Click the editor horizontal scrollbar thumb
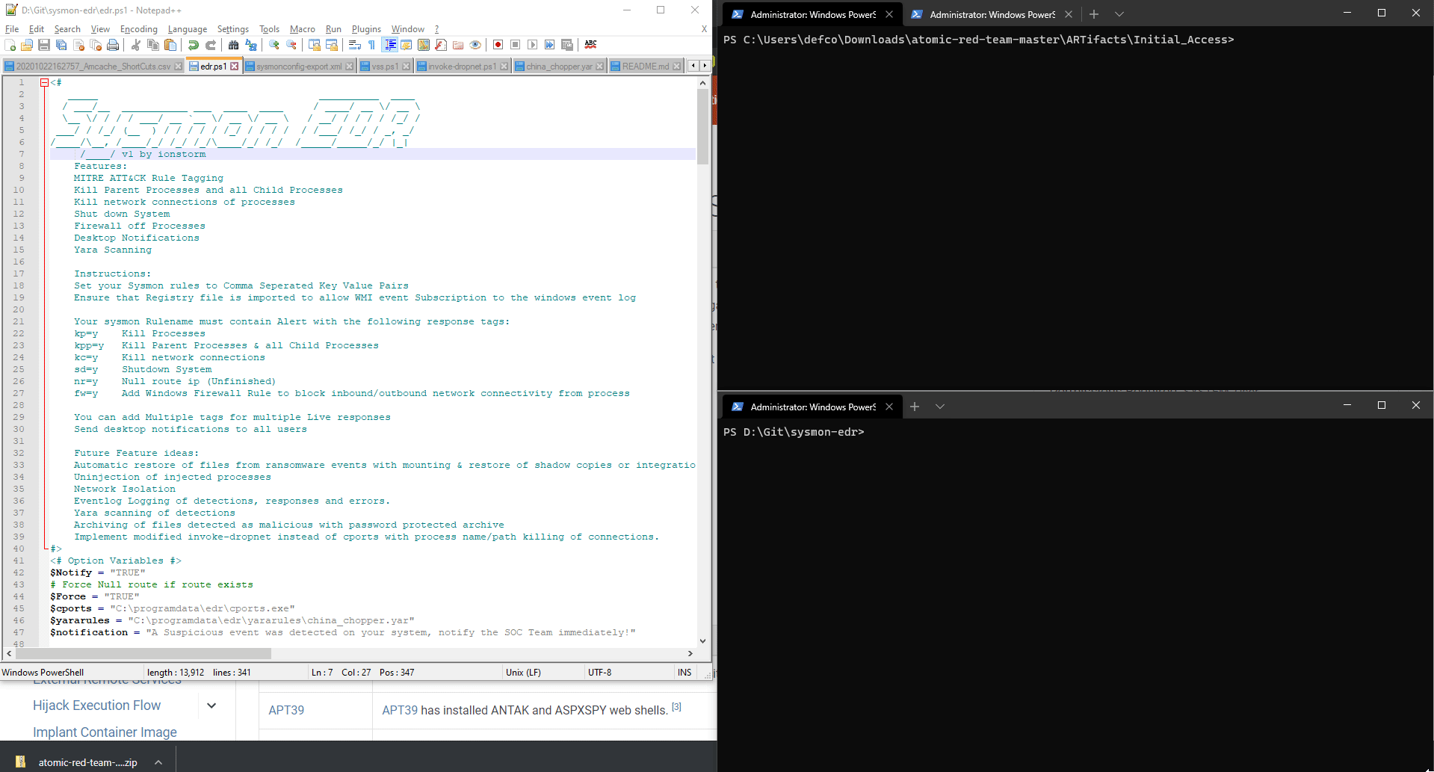 pos(143,654)
